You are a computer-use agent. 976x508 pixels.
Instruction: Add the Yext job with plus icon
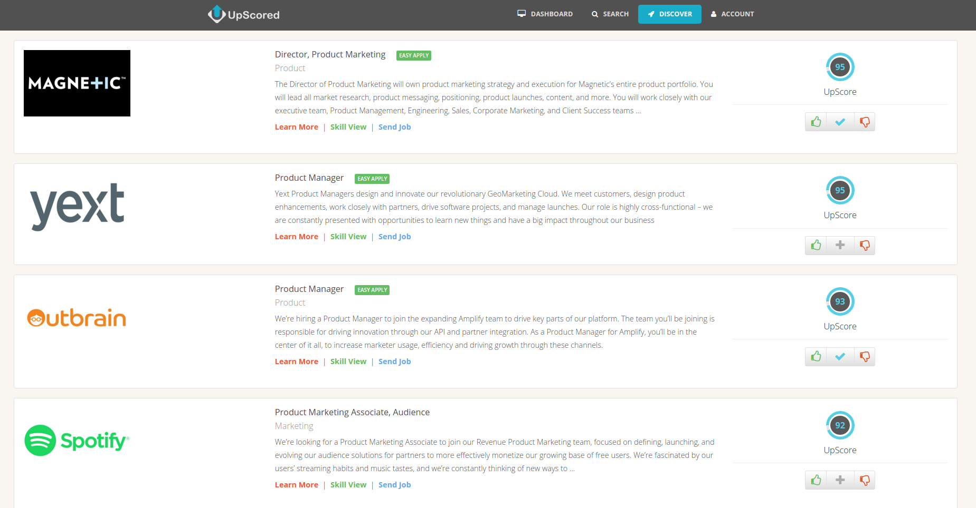840,245
